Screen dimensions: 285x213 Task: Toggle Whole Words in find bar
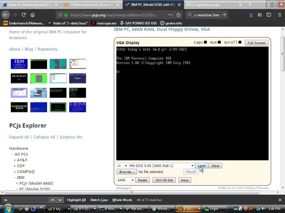(122, 200)
